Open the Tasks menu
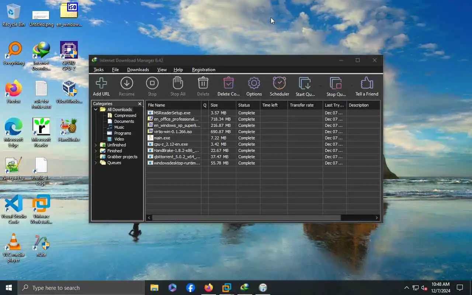472x295 pixels. pyautogui.click(x=98, y=70)
